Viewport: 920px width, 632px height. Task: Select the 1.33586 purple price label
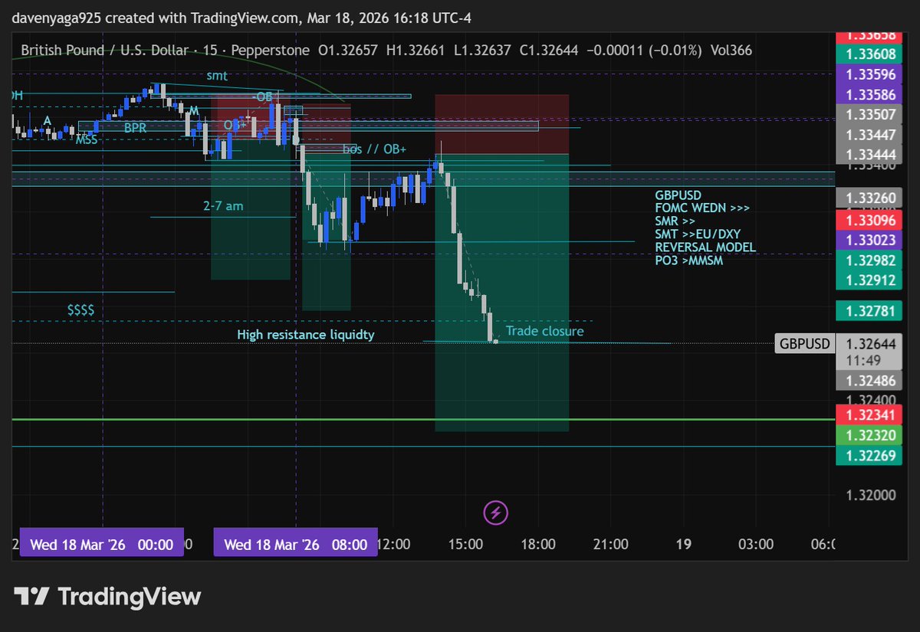869,95
